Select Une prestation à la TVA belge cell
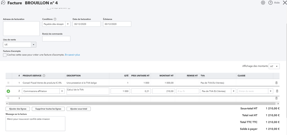Viewport: 287px width, 135px height. click(87, 83)
